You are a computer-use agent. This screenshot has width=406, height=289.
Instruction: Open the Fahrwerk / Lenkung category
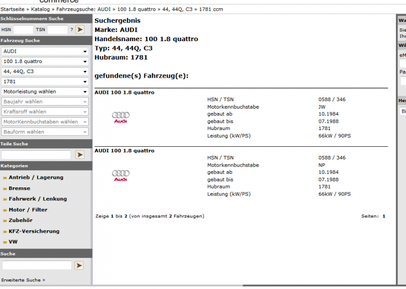tap(38, 199)
